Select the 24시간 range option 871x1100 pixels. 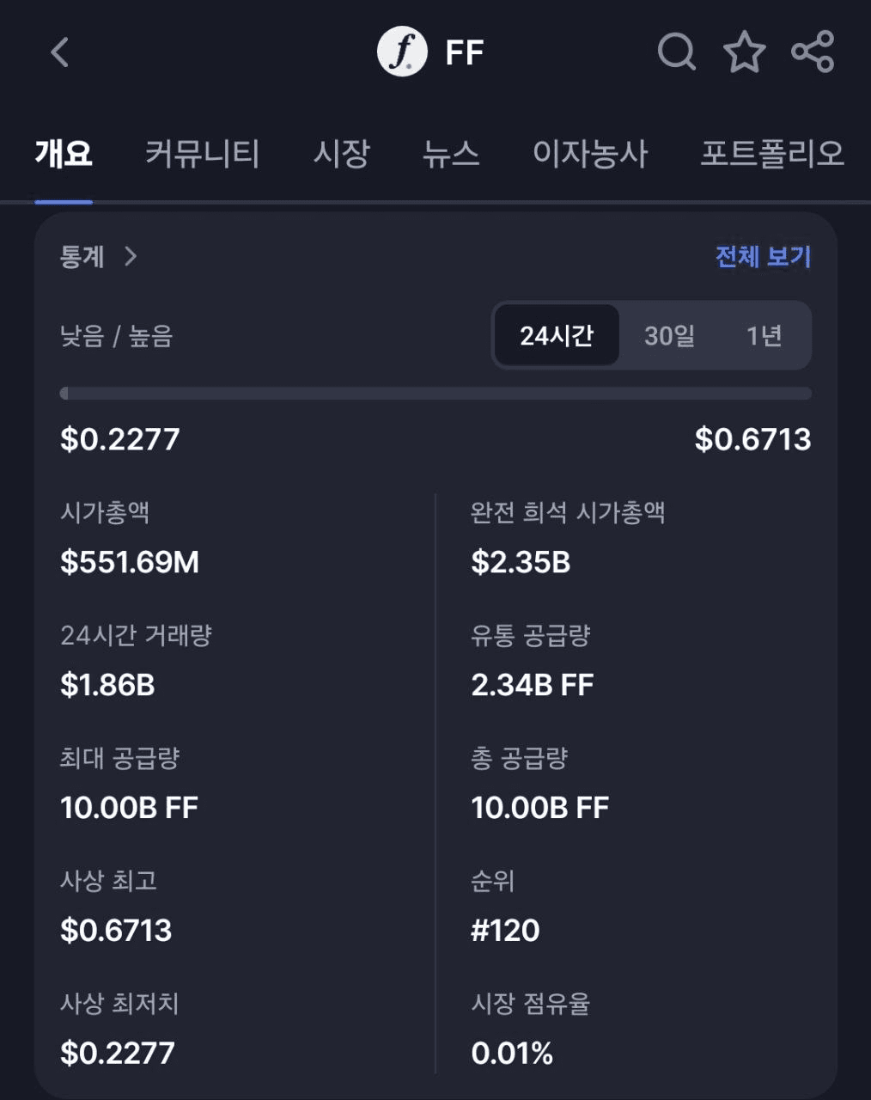point(557,335)
